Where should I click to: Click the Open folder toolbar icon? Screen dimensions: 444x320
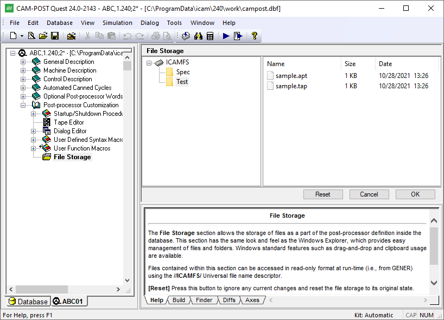click(x=43, y=36)
